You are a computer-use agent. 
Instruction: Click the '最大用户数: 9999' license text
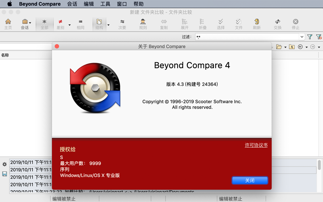click(x=80, y=163)
